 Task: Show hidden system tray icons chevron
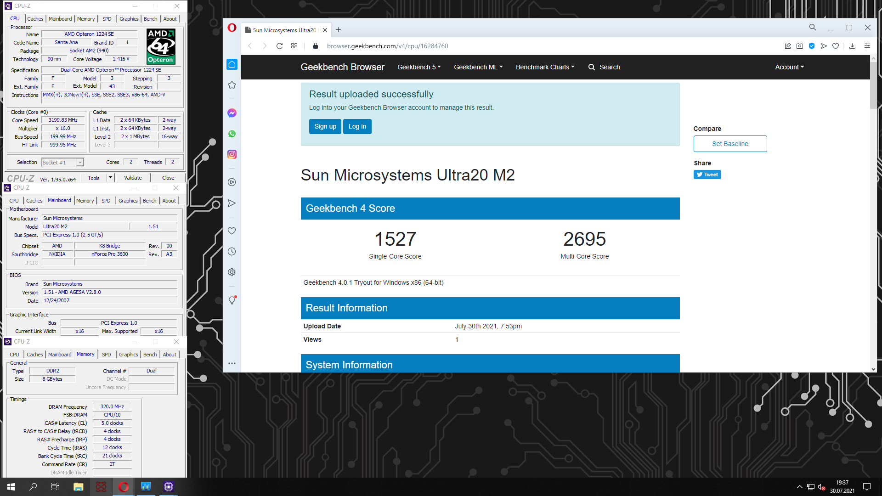click(800, 487)
